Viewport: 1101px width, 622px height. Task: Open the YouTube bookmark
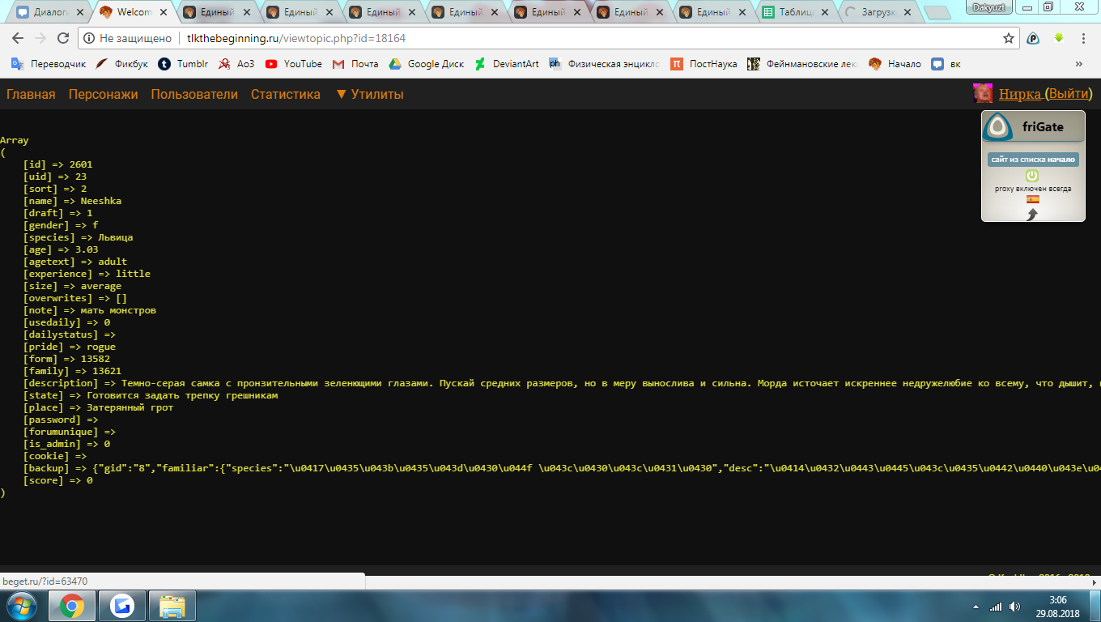293,64
